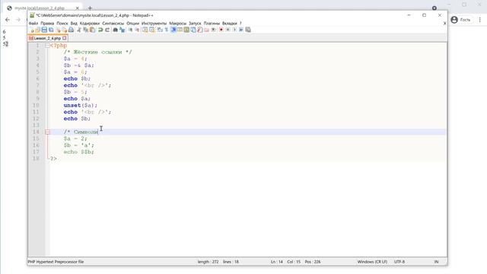
Task: Click Run Macro Multiple Times icon
Action: click(x=241, y=30)
